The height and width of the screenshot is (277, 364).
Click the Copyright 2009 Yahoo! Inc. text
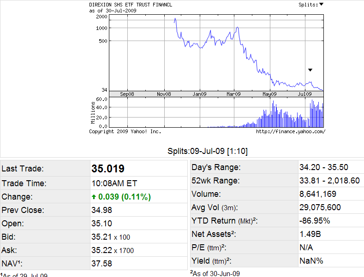click(x=125, y=131)
